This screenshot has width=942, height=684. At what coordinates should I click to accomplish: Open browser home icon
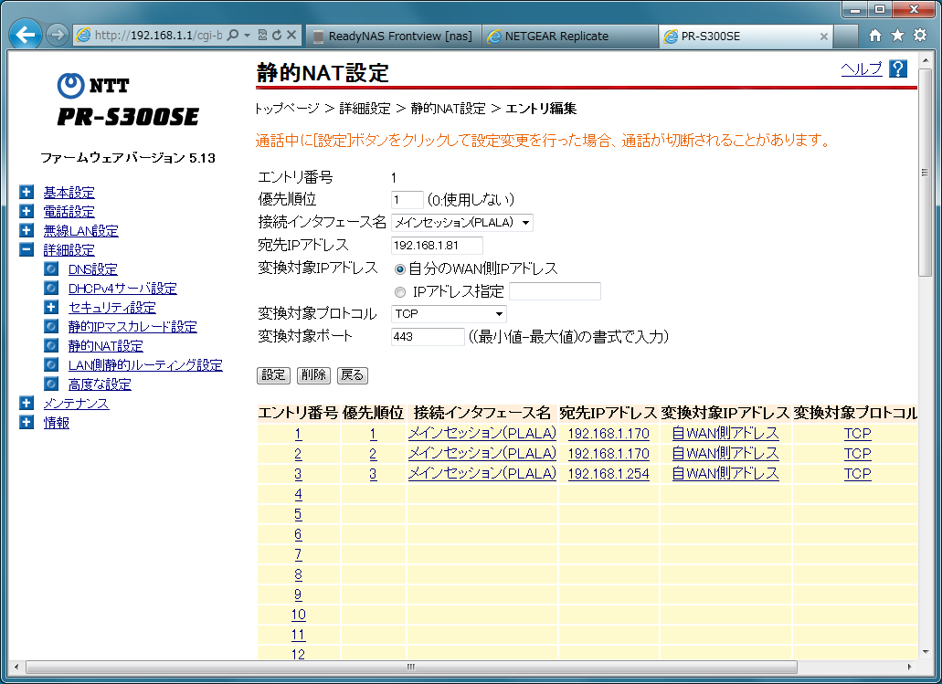875,36
